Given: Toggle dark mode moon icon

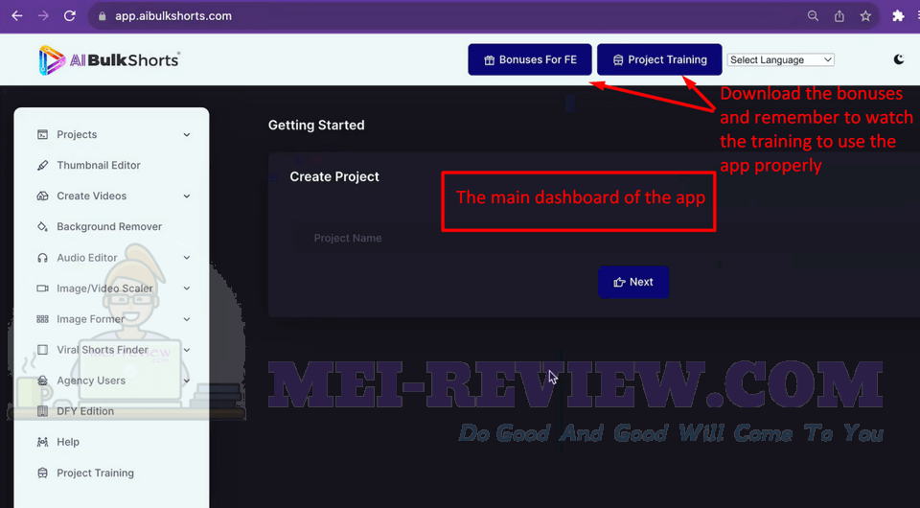Looking at the screenshot, I should 898,59.
